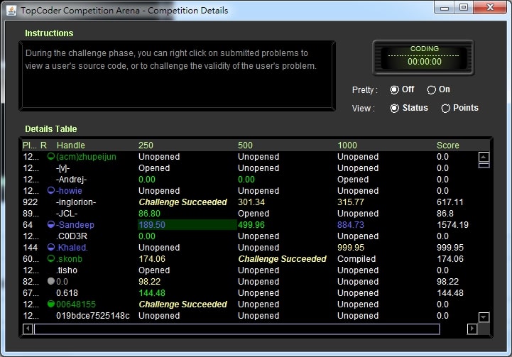
Task: Click the score 617.11
Action: tap(450, 202)
